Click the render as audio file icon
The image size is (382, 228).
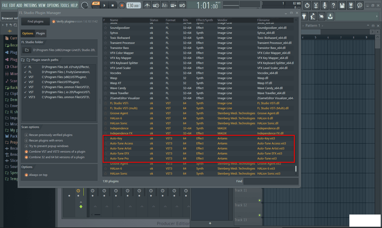(351, 5)
